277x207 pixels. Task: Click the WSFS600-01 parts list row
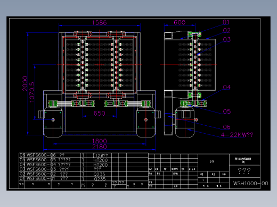tap(84, 178)
